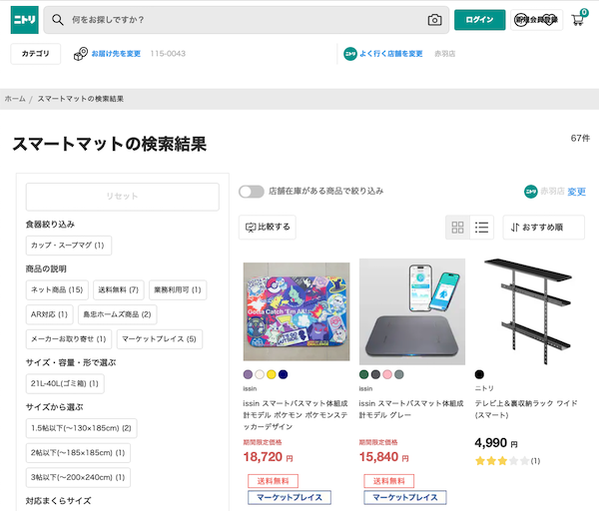Viewport: 599px width, 511px height.
Task: Click the 新規会員登録 button
Action: [x=536, y=20]
